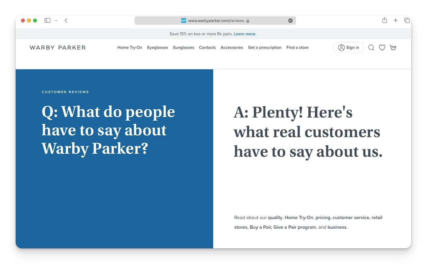
Task: Click the Warby Parker logo
Action: point(58,48)
